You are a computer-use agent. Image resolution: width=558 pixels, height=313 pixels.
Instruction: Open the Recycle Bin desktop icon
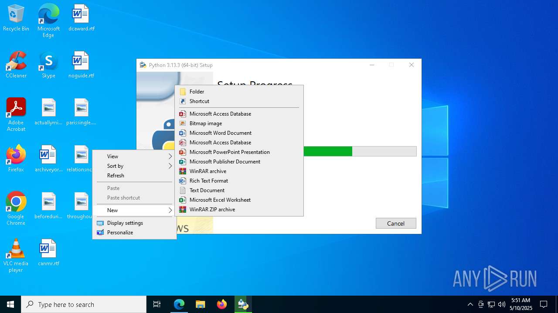pyautogui.click(x=16, y=18)
